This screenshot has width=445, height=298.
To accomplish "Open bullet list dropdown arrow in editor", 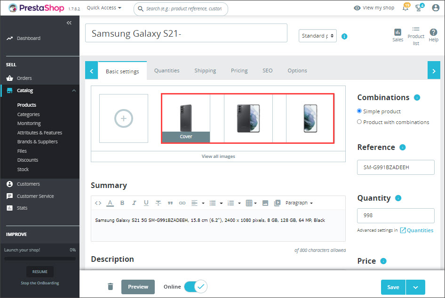I will pyautogui.click(x=222, y=203).
